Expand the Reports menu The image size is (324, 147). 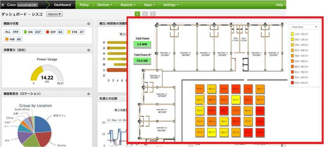pos(129,5)
